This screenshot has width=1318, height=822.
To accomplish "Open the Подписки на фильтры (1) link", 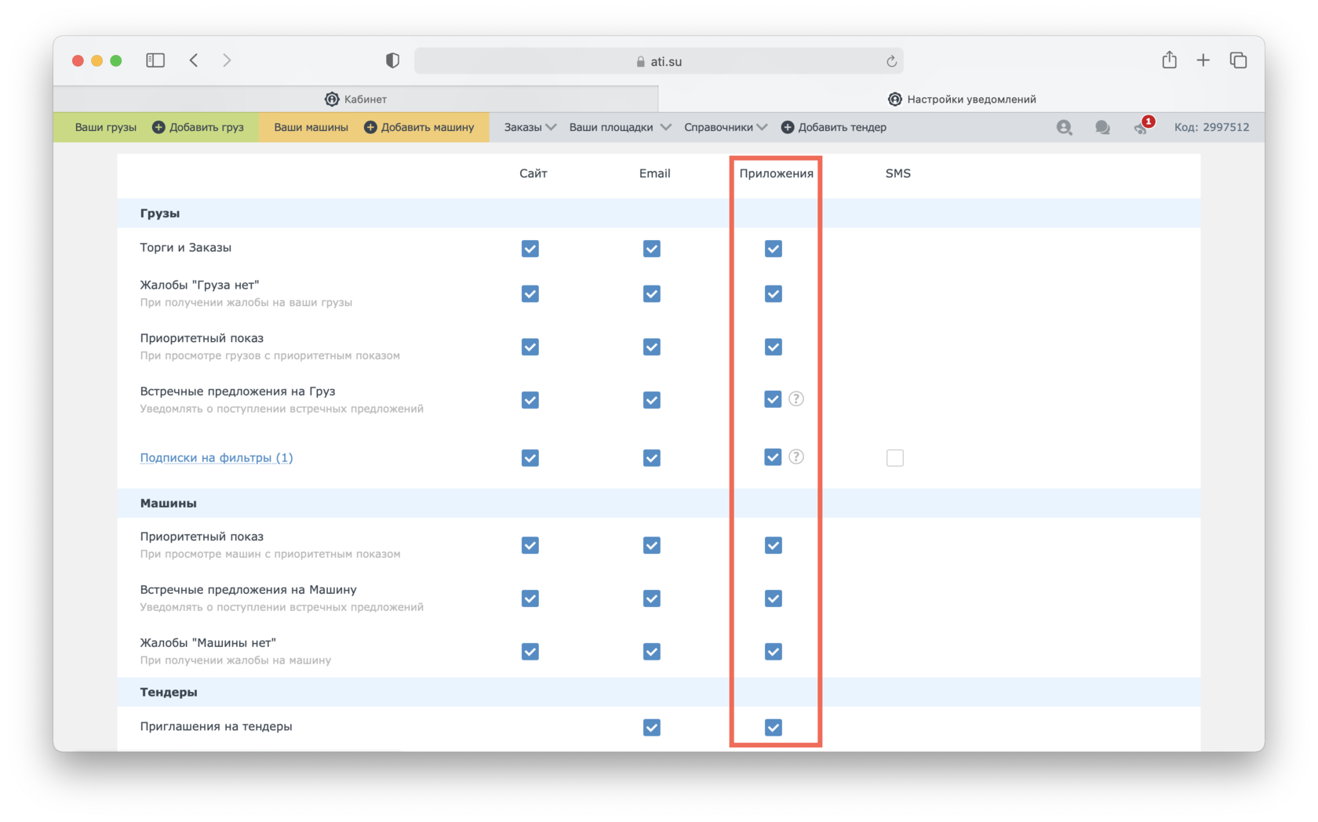I will coord(217,457).
